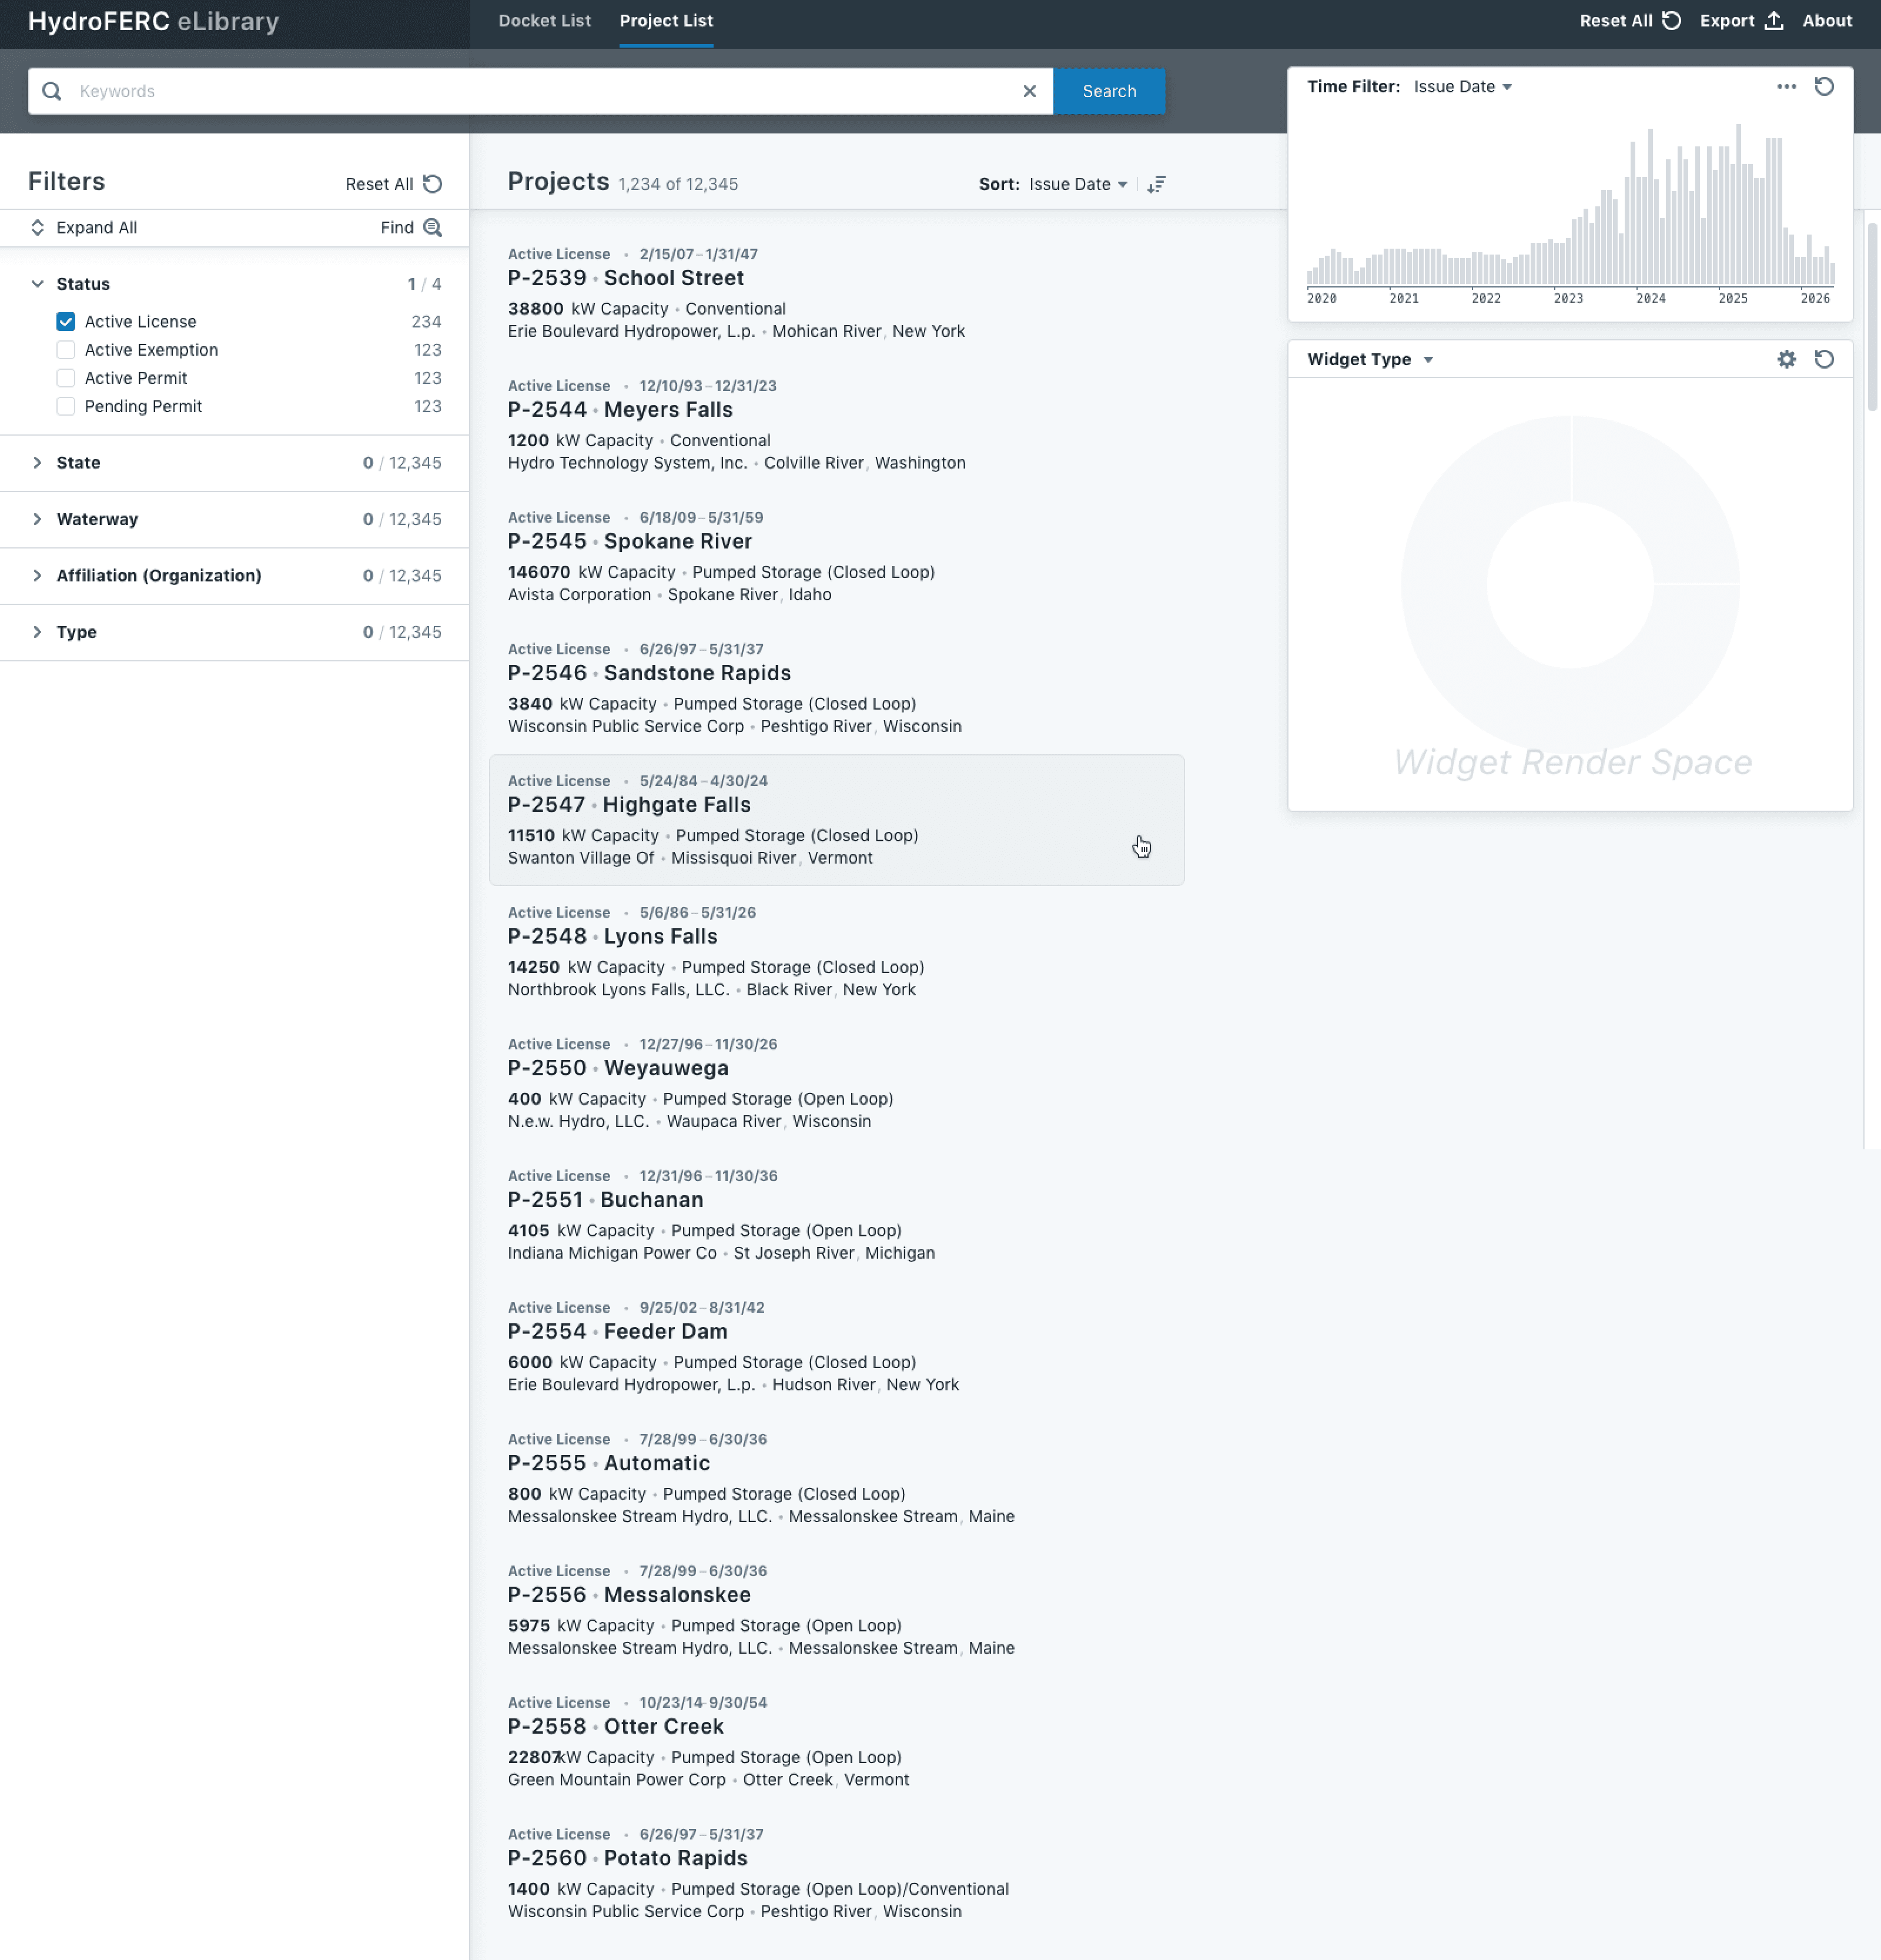1881x1960 pixels.
Task: Click 'Avista Corporation' under Spokane River
Action: tap(579, 595)
